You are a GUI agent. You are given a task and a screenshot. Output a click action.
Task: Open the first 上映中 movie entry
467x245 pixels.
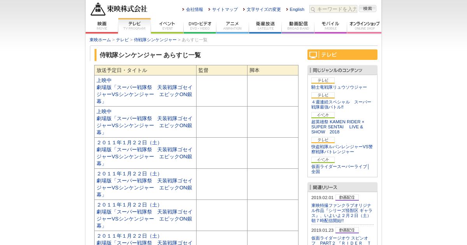[x=144, y=91]
